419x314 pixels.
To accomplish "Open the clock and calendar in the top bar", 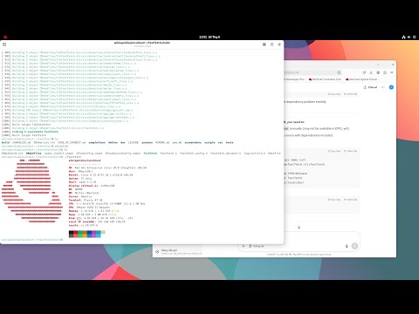I will pos(209,37).
